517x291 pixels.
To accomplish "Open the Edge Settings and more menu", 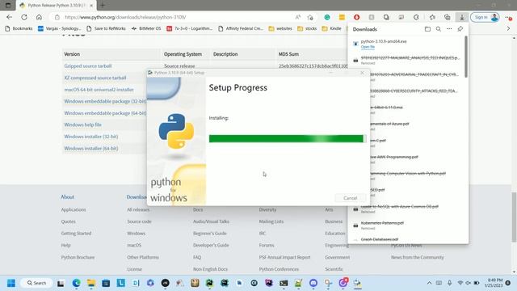I will 508,17.
